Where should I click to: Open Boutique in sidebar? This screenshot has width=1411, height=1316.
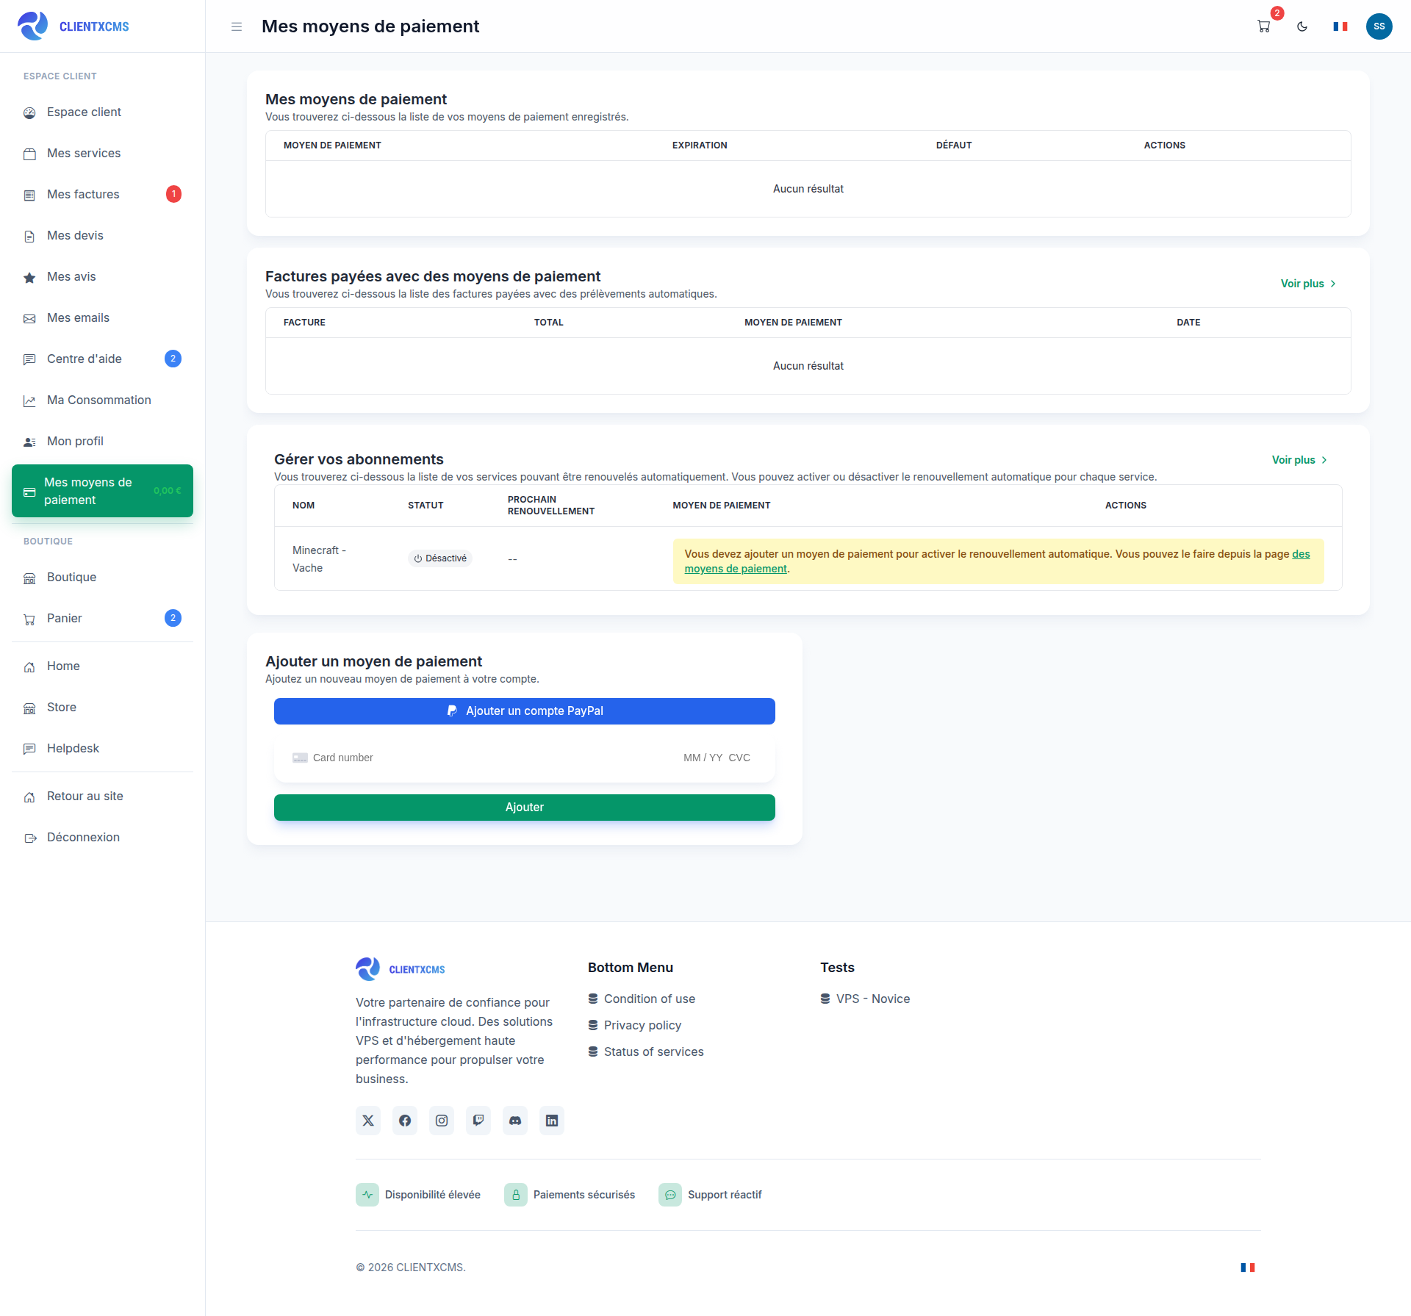[x=102, y=577]
